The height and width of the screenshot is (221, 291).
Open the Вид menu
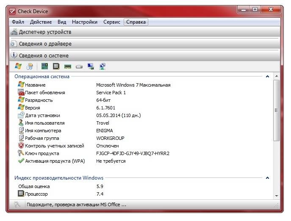[x=62, y=22]
